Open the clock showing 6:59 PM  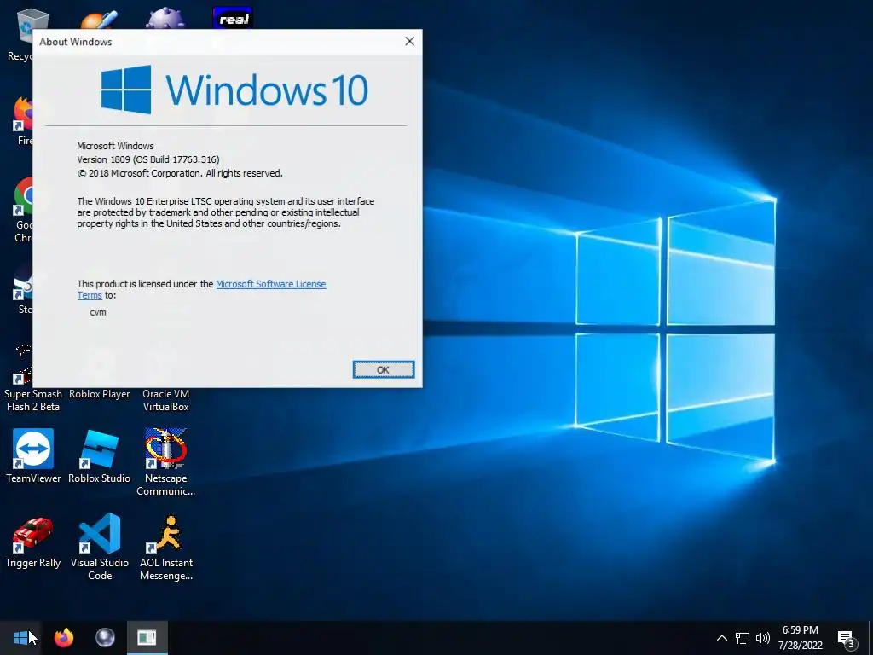click(800, 638)
